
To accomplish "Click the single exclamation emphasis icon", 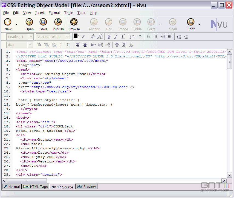I will click(x=61, y=45).
